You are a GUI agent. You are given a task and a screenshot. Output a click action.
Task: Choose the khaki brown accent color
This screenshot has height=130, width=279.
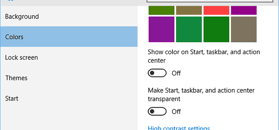(189, 10)
